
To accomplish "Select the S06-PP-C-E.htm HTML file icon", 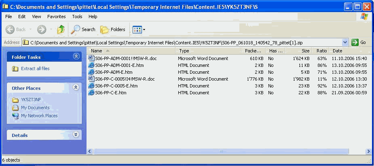I will [x=91, y=93].
